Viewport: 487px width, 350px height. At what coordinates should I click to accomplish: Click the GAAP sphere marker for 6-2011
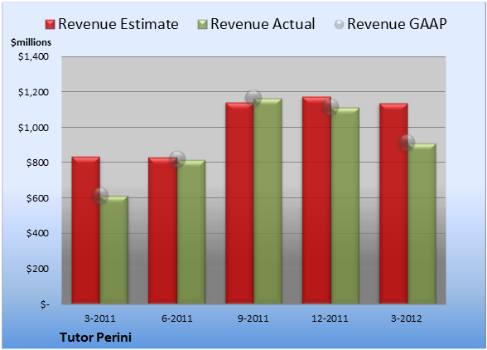(177, 159)
